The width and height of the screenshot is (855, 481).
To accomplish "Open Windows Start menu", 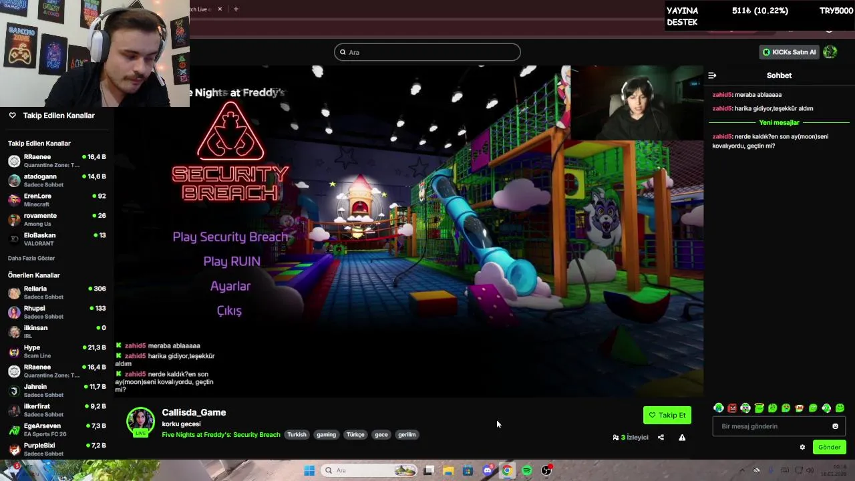I will point(309,470).
